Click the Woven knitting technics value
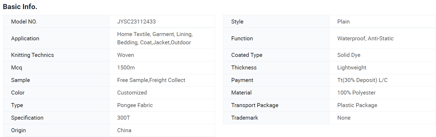The height and width of the screenshot is (137, 436). pyautogui.click(x=126, y=55)
